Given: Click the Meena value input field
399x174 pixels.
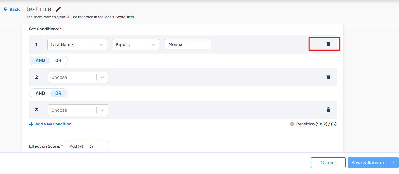Looking at the screenshot, I should (188, 44).
